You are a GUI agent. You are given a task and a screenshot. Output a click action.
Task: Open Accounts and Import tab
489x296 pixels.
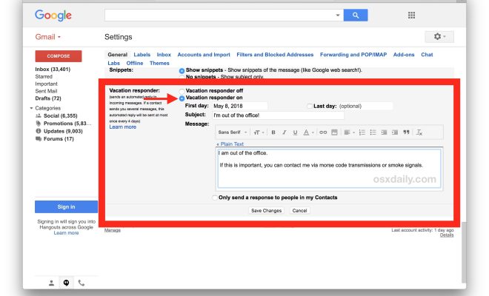pos(204,55)
